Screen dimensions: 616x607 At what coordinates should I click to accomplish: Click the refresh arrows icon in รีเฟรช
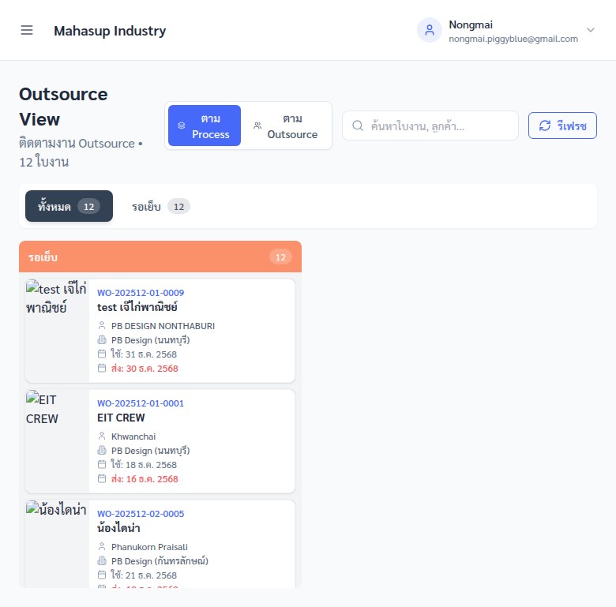(x=544, y=126)
